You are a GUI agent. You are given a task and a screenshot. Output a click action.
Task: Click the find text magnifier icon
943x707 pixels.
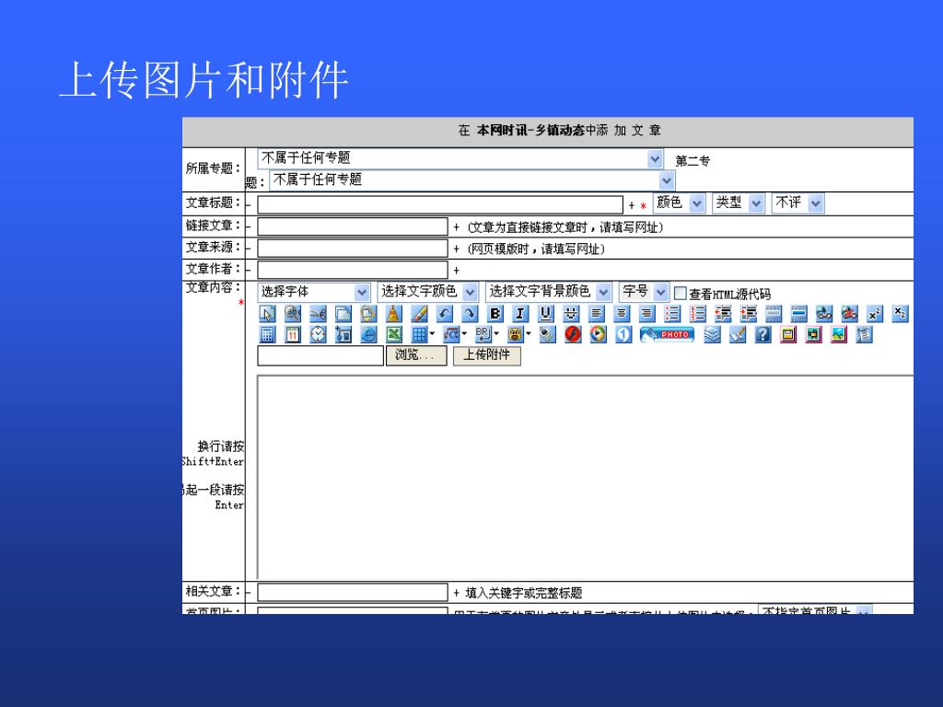pyautogui.click(x=293, y=313)
